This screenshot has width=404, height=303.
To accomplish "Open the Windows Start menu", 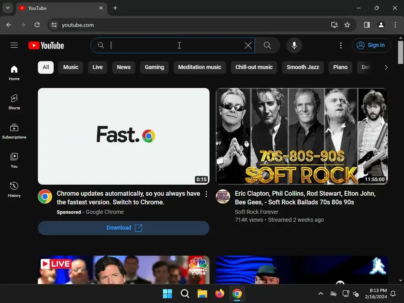I will pos(167,294).
